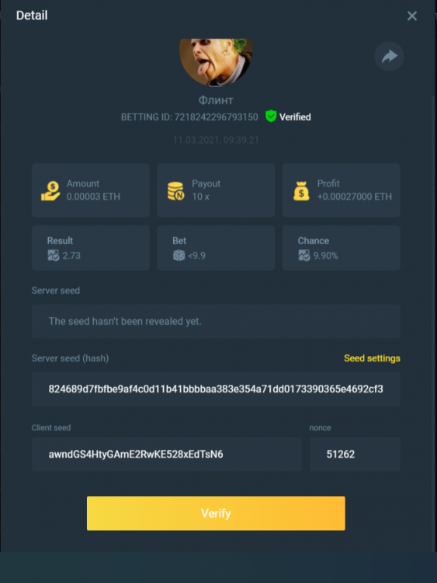Click the green Verified shield icon
Viewport: 437px width, 583px height.
coord(271,117)
